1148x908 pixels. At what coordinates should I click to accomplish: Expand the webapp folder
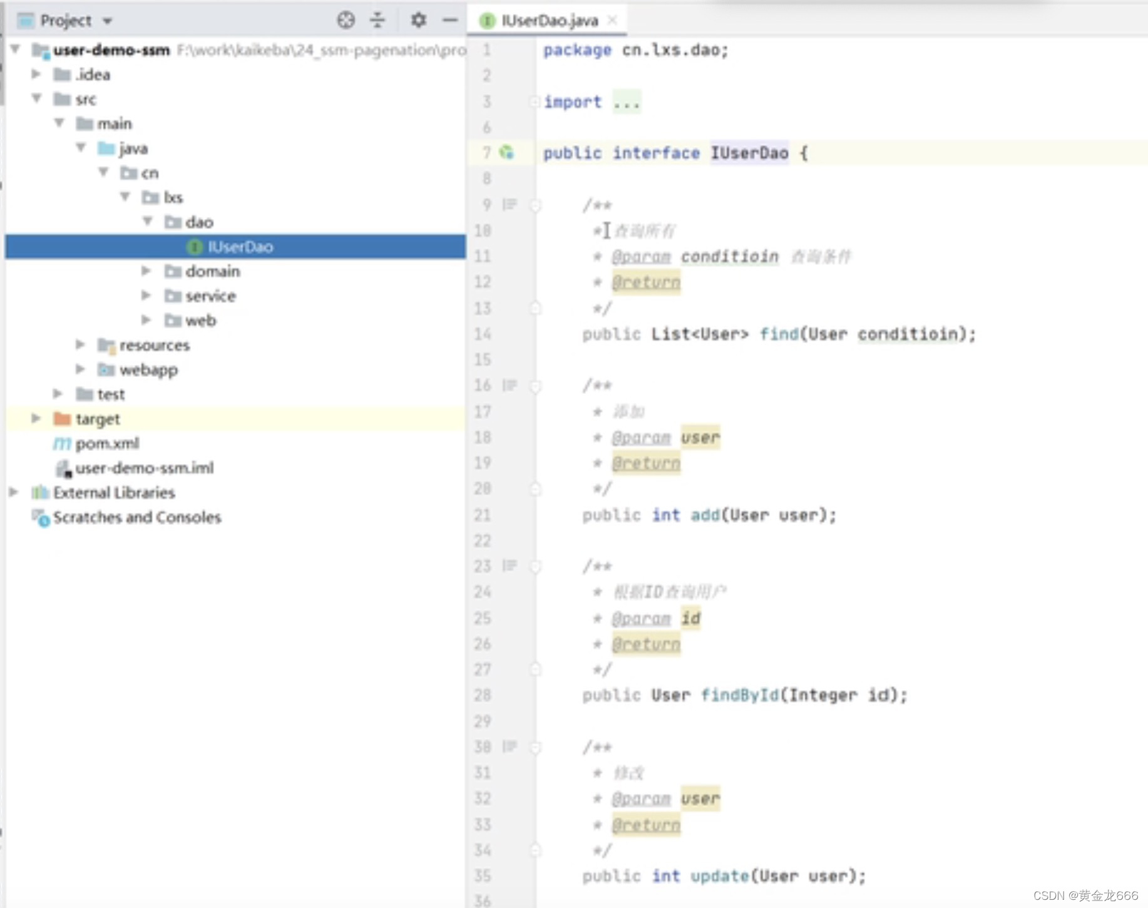click(x=80, y=369)
